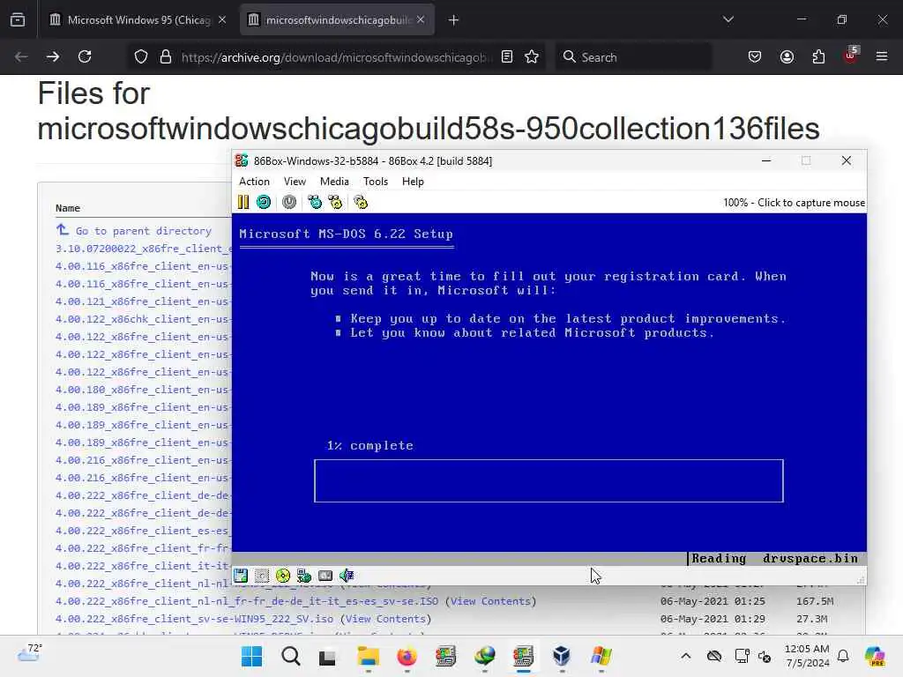Open 4.00.121_x86fre_client file link

pos(144,301)
